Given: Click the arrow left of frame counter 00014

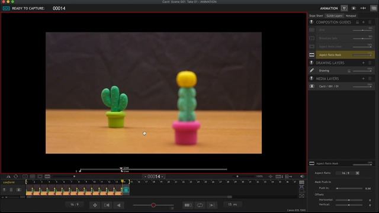Looking at the screenshot, I should [x=145, y=177].
